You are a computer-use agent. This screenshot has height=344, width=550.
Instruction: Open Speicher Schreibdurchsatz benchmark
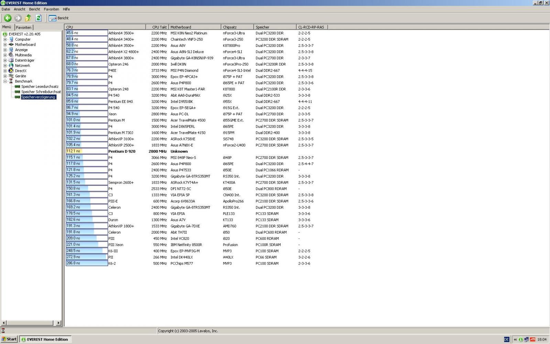click(x=41, y=92)
